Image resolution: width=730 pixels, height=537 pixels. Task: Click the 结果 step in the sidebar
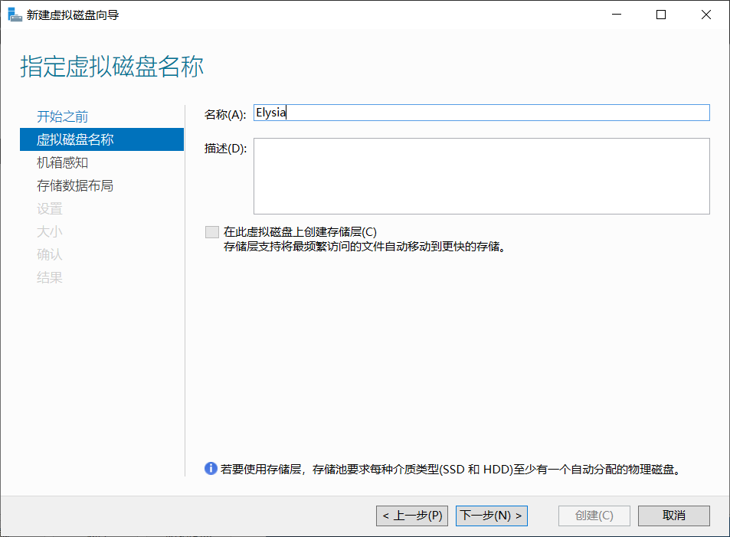[x=49, y=277]
